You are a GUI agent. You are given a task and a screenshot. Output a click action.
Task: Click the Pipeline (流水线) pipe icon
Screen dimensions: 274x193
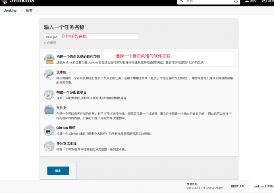tap(49, 75)
